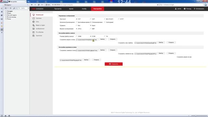The height and width of the screenshot is (117, 208).
Task: Select the UDP protocol radio button
Action: tap(91, 19)
